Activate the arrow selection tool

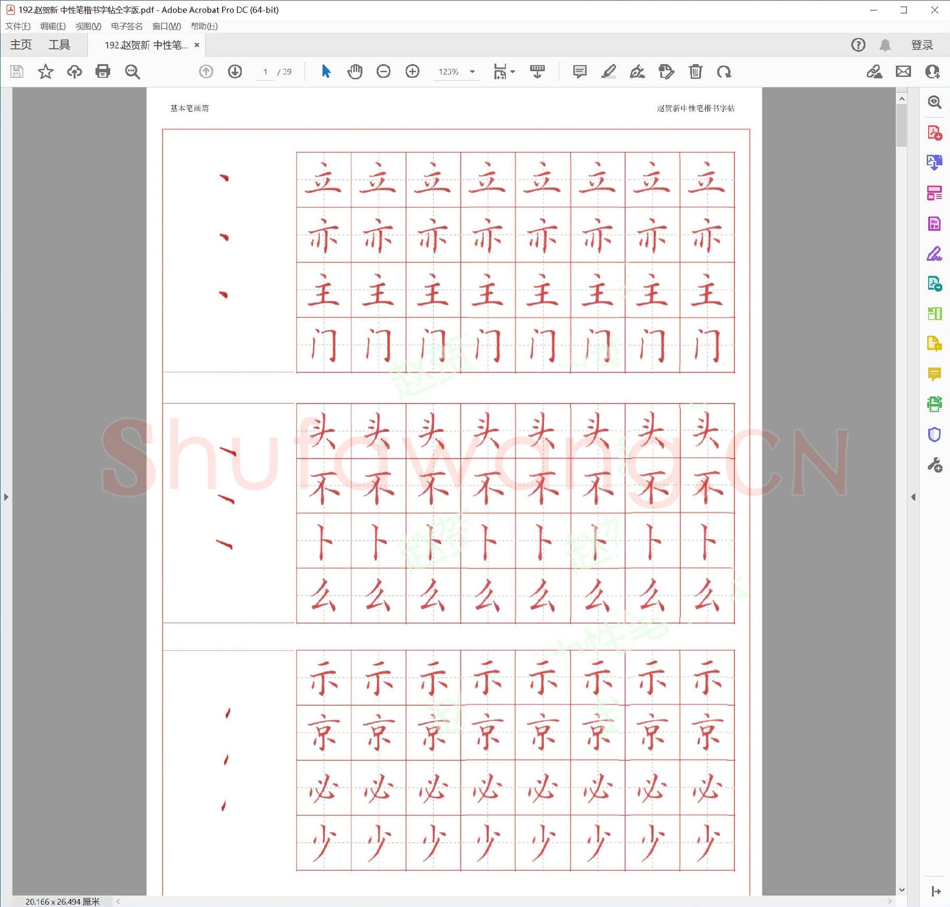pos(326,72)
